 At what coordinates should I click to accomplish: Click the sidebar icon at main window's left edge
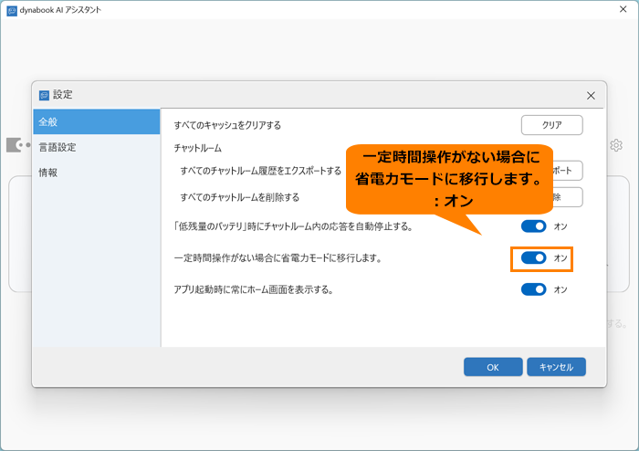tap(18, 144)
